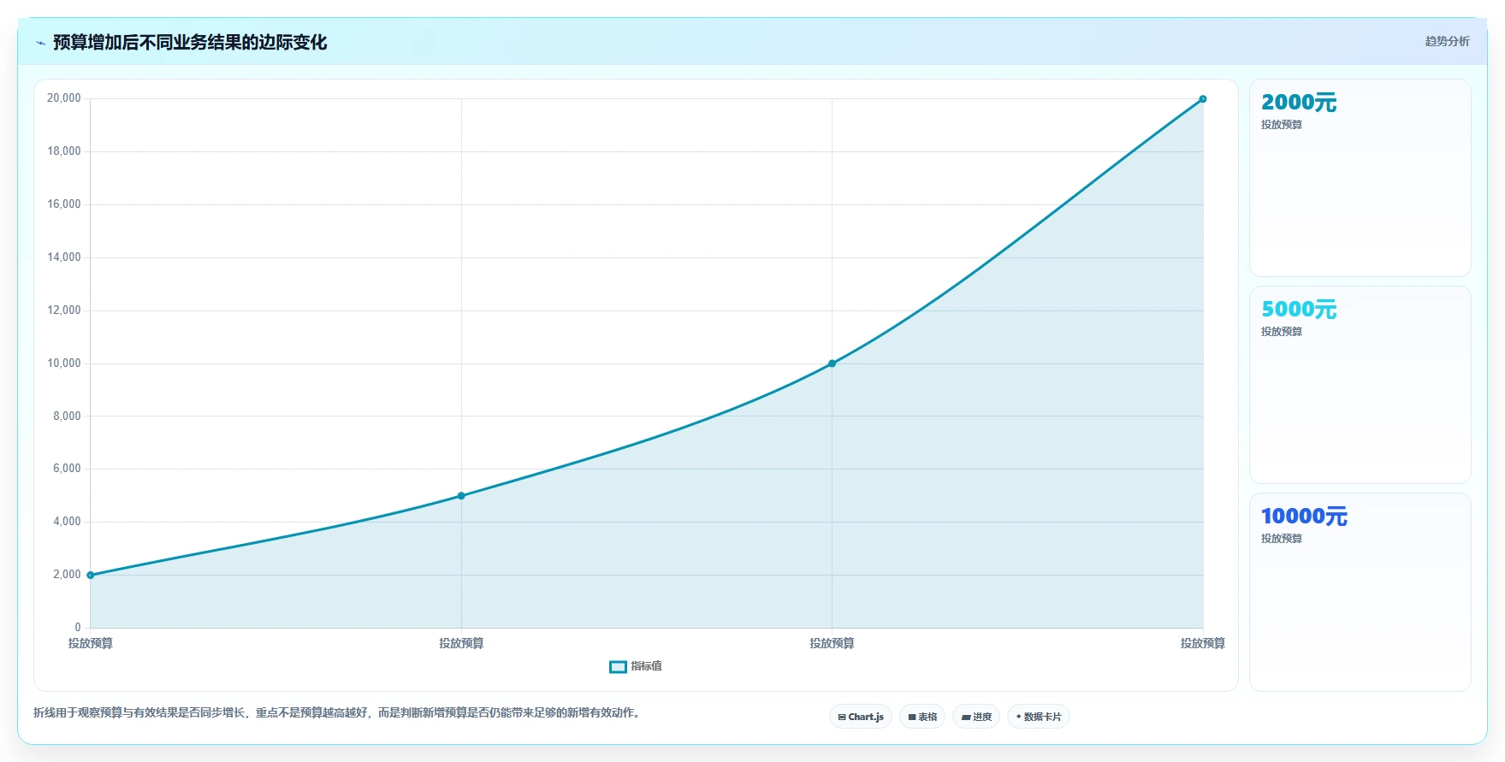The width and height of the screenshot is (1505, 762).
Task: Toggle the 指标值 legend color box
Action: click(x=618, y=667)
